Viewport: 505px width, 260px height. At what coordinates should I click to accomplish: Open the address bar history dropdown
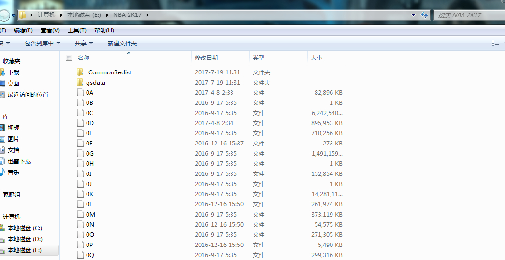pyautogui.click(x=413, y=15)
